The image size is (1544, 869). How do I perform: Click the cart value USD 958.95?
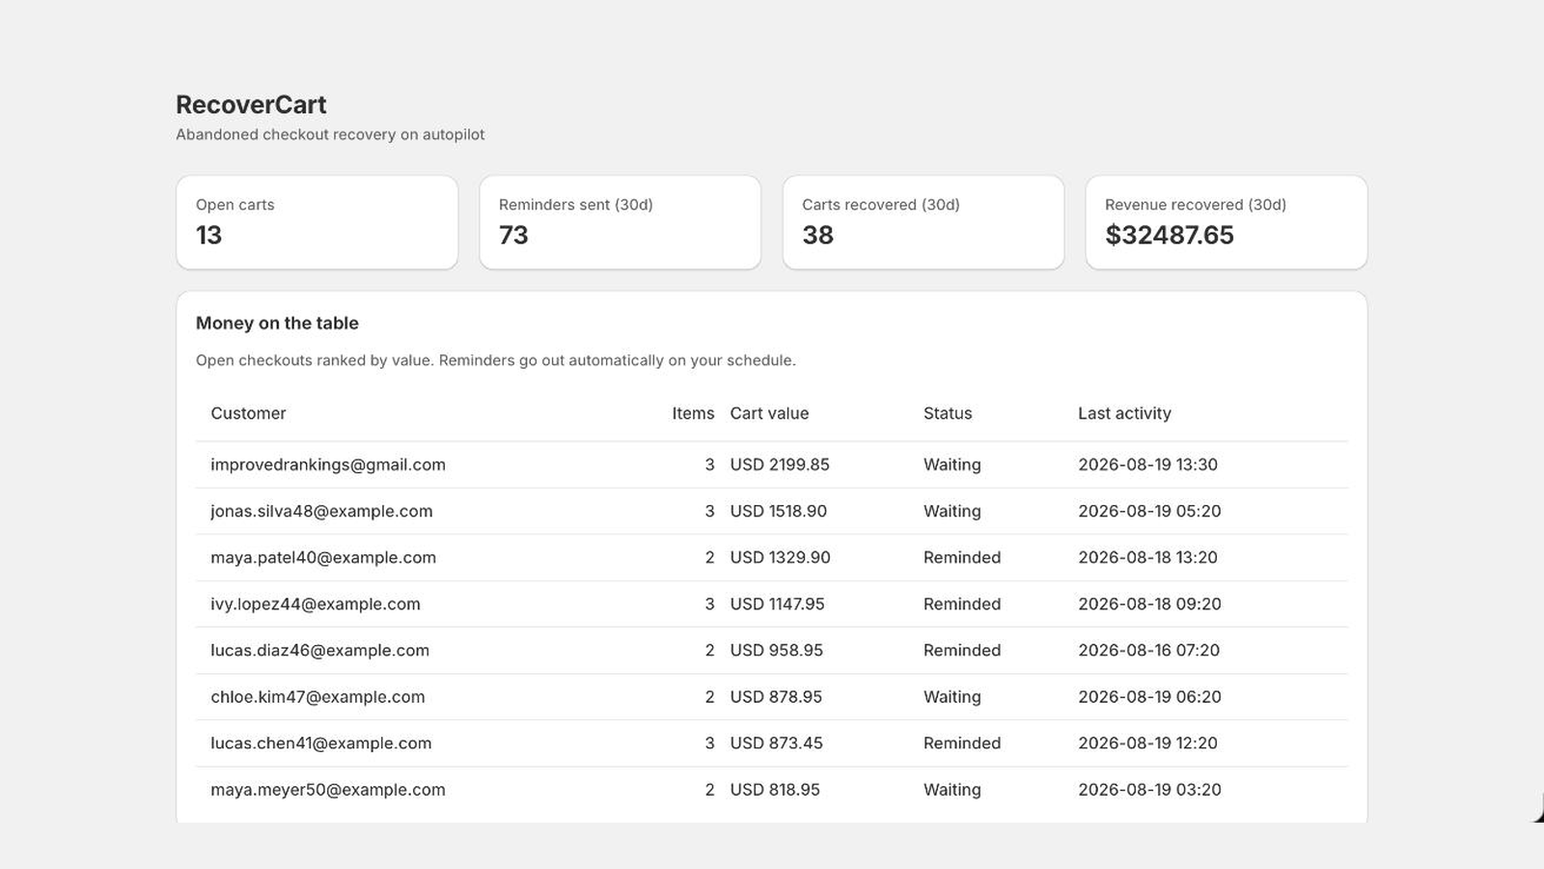[x=776, y=650]
